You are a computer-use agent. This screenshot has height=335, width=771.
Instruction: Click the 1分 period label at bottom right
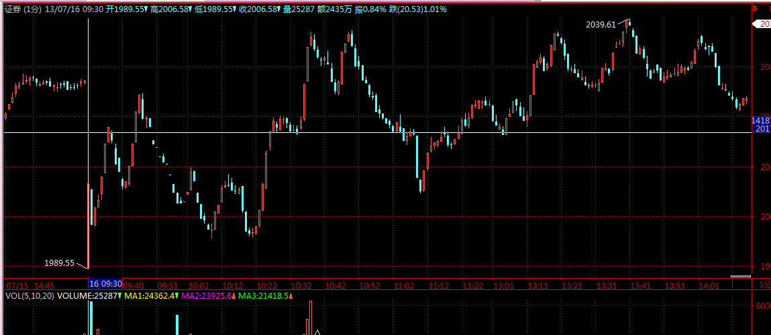[x=764, y=285]
